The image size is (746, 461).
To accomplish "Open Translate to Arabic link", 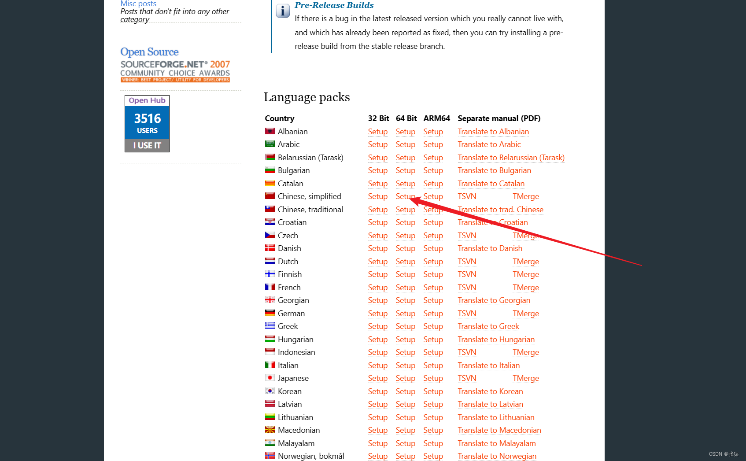I will (489, 144).
